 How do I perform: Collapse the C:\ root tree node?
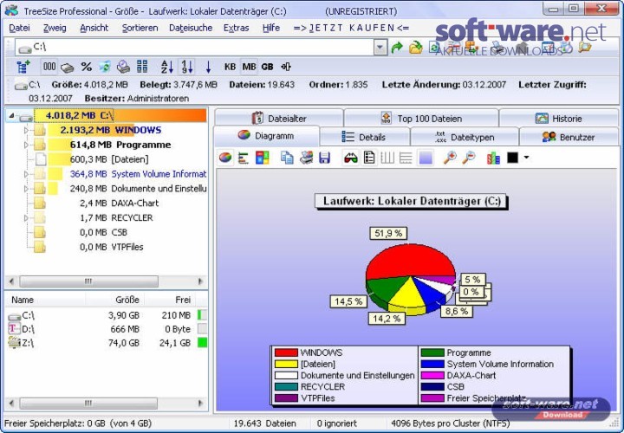[11, 116]
